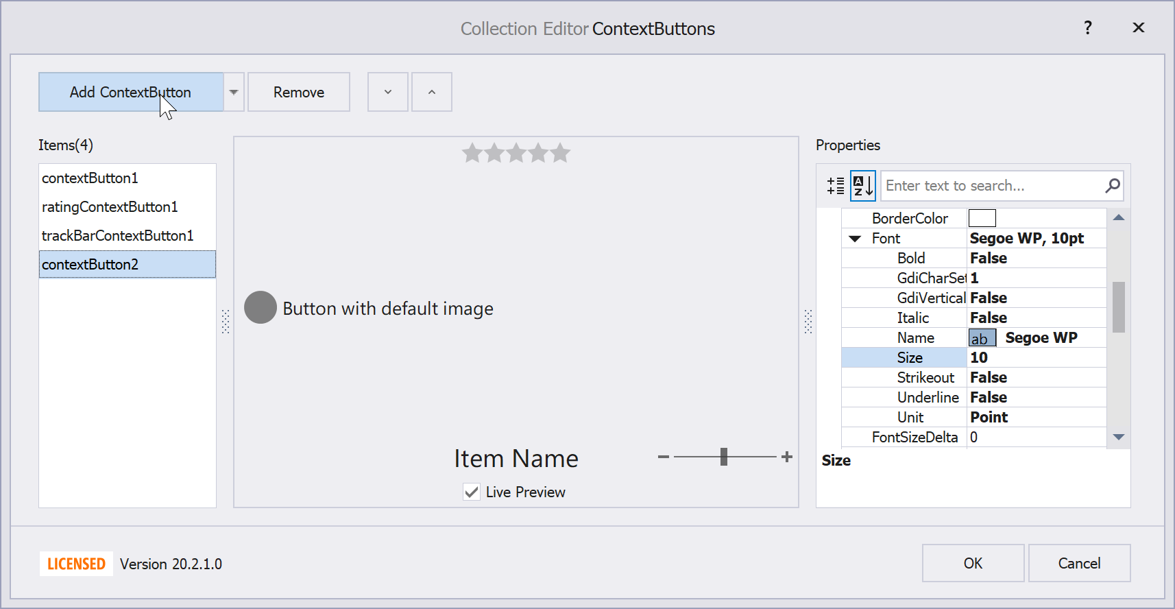Viewport: 1175px width, 609px height.
Task: Click the minus icon on the trackbar
Action: tap(663, 457)
